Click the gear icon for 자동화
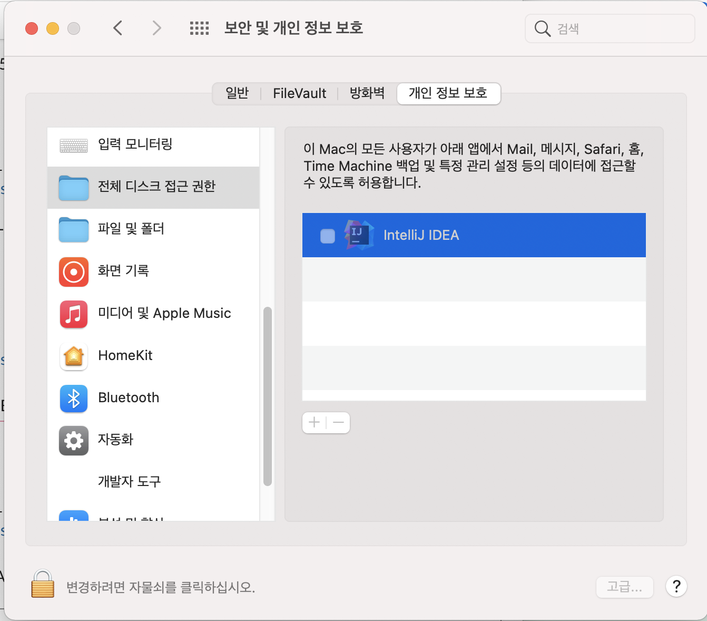Screen dimensions: 707x621 pyautogui.click(x=74, y=441)
